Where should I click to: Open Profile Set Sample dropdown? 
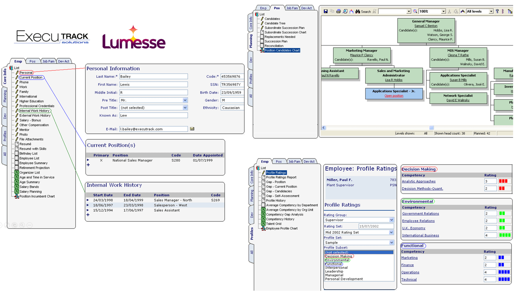(x=391, y=243)
